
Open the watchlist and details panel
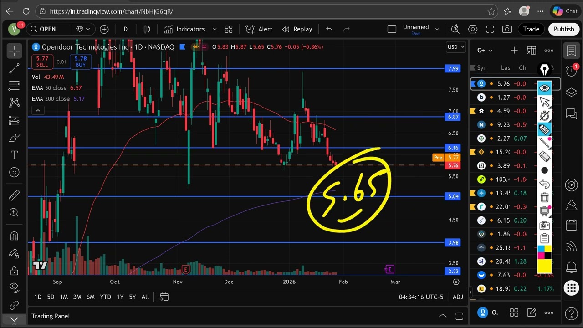click(x=571, y=51)
